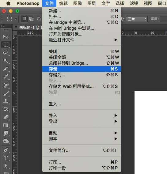Select the Horizontal Type tool
The width and height of the screenshot is (167, 174).
coord(6,158)
